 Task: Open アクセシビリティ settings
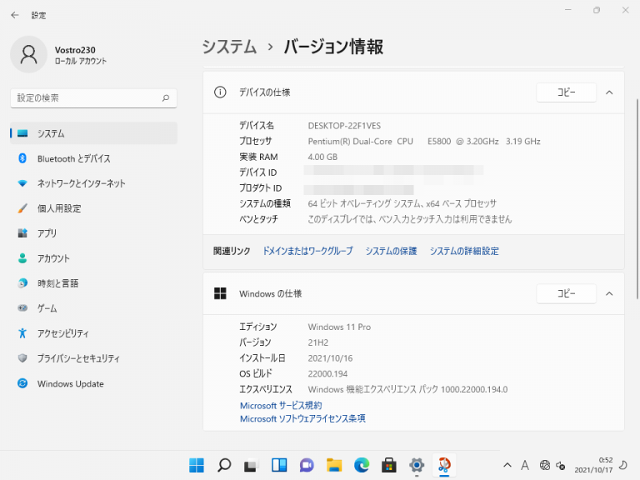(62, 333)
